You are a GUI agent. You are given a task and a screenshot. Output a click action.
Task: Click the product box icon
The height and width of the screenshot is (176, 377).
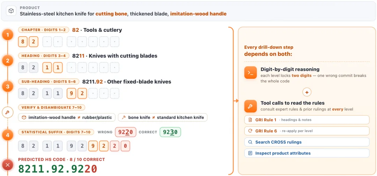[x=11, y=11]
